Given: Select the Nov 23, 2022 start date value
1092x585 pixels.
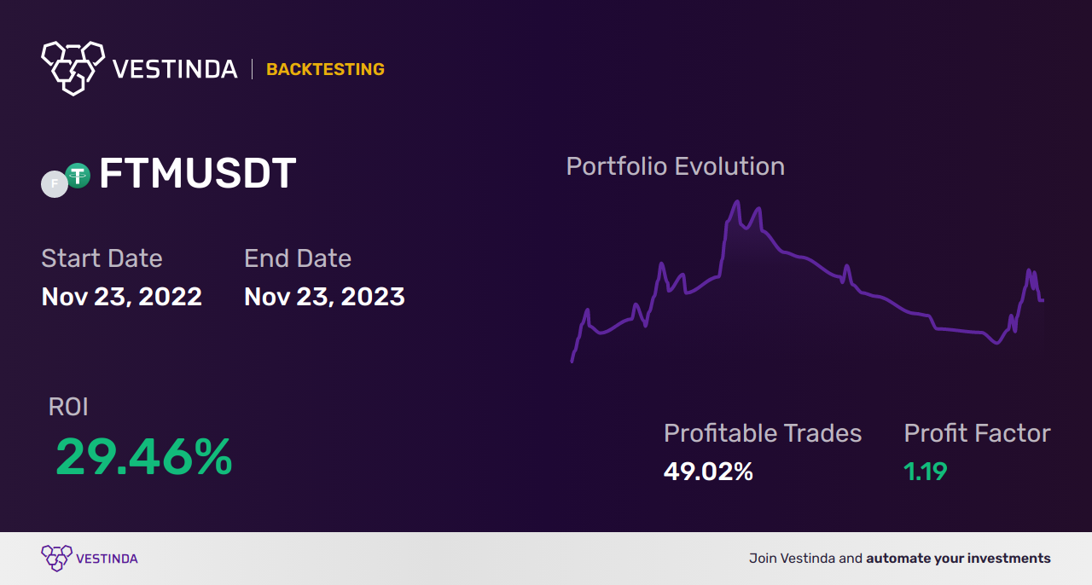Looking at the screenshot, I should 121,297.
